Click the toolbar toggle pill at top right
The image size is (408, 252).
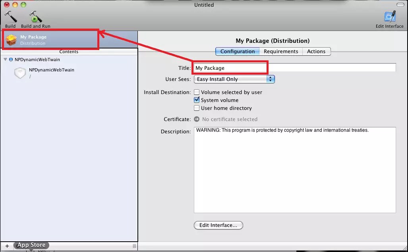click(400, 5)
